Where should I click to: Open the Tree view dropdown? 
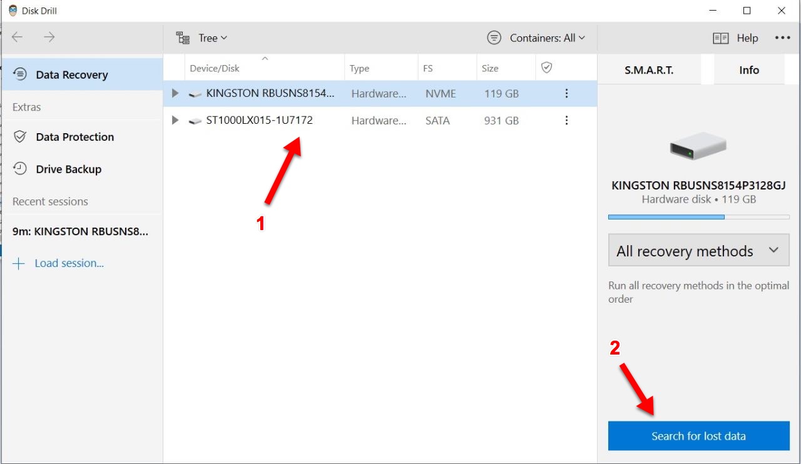pyautogui.click(x=202, y=38)
